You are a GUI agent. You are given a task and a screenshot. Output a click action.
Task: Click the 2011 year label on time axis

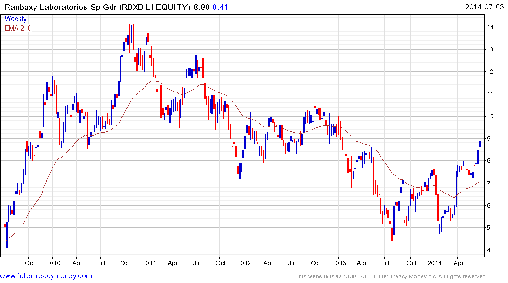(x=148, y=263)
